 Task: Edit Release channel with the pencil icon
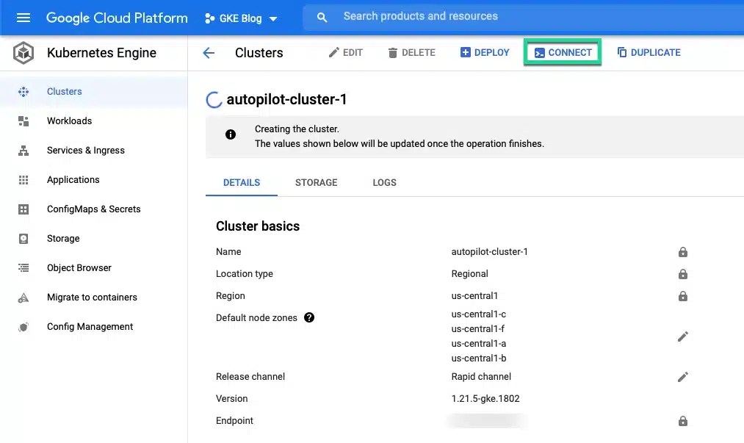click(682, 376)
